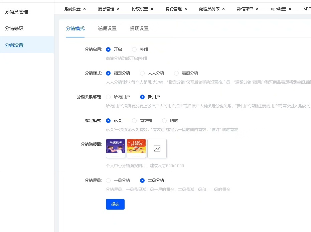Close the 协议设置 tab

pyautogui.click(x=152, y=9)
